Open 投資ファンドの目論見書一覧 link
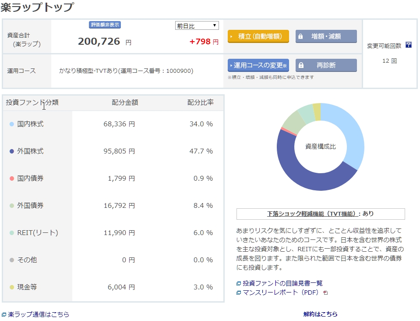Screen dimensions: 420x321 [x=282, y=283]
